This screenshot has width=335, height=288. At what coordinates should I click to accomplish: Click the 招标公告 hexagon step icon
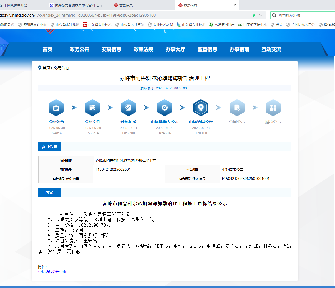click(x=56, y=108)
